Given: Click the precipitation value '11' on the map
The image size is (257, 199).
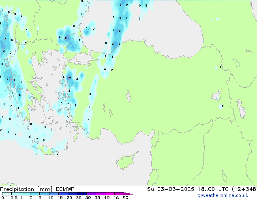Looking at the screenshot, I should [x=66, y=38].
